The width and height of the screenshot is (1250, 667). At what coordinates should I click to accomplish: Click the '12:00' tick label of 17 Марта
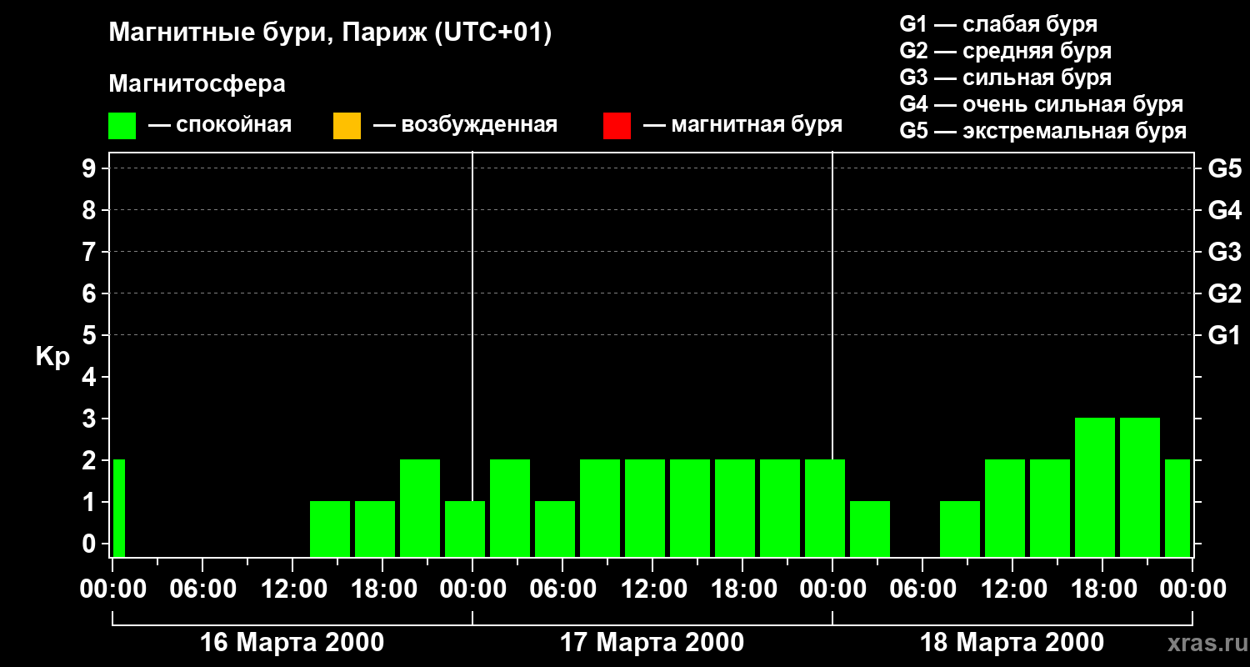pos(652,589)
